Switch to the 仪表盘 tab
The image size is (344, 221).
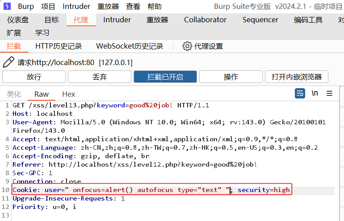18,20
